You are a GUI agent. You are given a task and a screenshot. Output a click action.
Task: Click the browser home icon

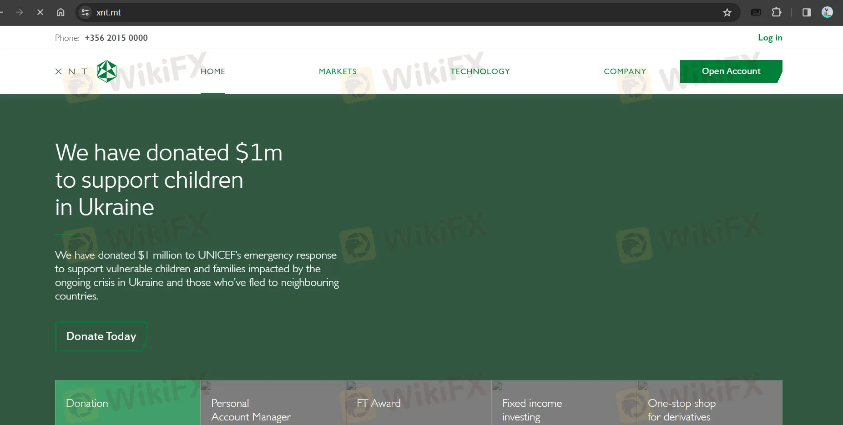61,12
